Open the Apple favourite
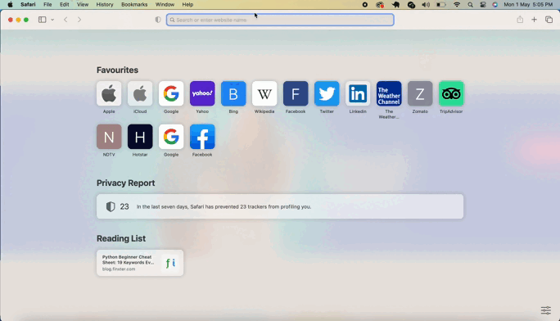The height and width of the screenshot is (321, 560). (x=109, y=93)
